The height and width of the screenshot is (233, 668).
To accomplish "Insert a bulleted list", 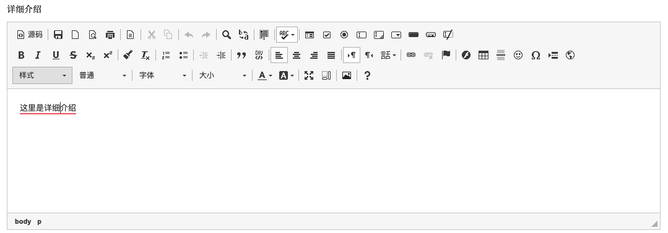I will tap(183, 55).
